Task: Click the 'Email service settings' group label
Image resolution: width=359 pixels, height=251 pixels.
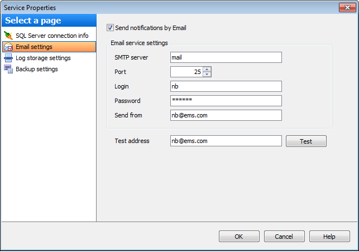Action: [x=139, y=43]
